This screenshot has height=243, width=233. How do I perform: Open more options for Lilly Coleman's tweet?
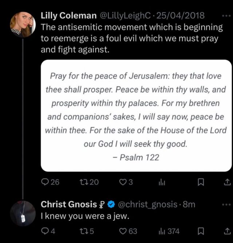225,16
